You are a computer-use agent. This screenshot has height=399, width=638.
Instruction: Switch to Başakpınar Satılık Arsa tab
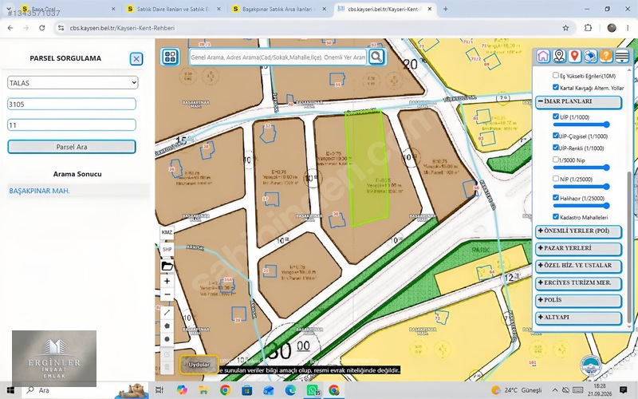(280, 9)
